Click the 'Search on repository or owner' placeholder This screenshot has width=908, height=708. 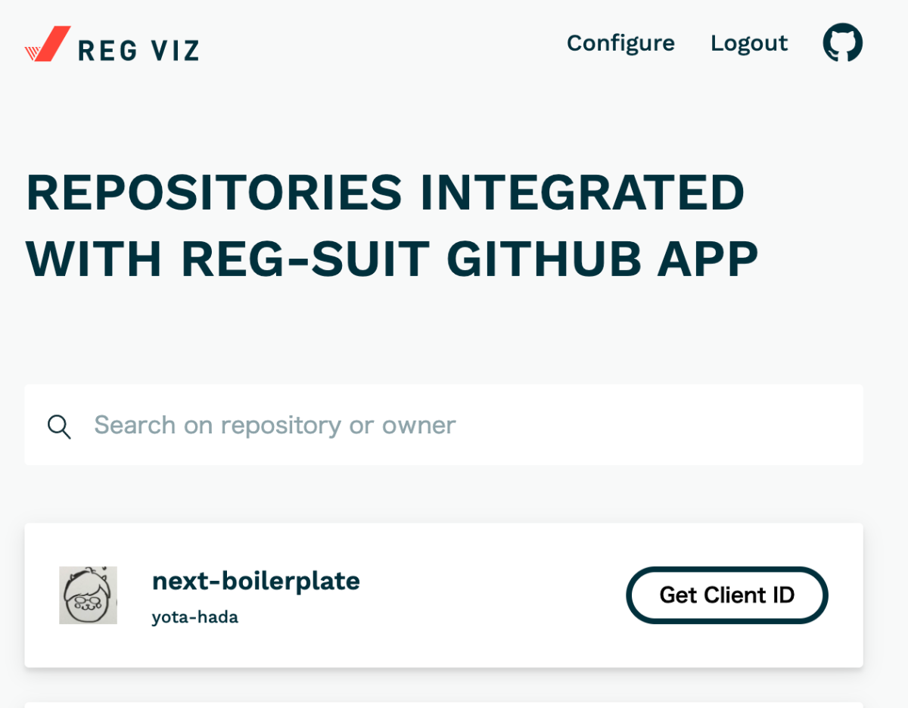275,425
